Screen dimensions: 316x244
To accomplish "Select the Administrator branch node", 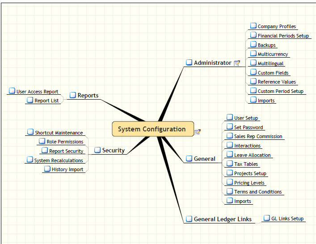I will (212, 63).
